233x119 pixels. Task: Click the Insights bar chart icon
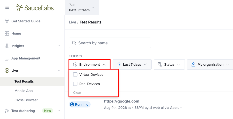7,46
